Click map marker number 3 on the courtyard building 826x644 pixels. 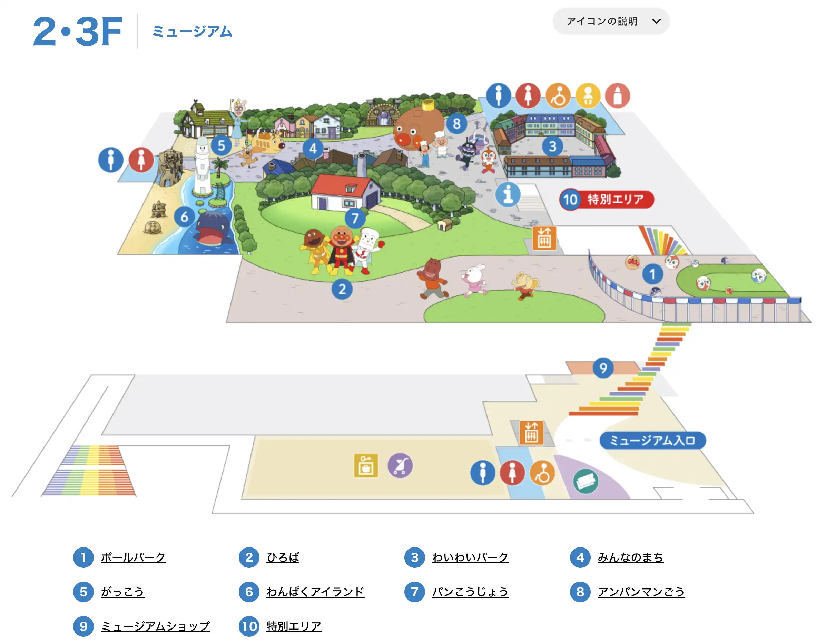(x=552, y=146)
